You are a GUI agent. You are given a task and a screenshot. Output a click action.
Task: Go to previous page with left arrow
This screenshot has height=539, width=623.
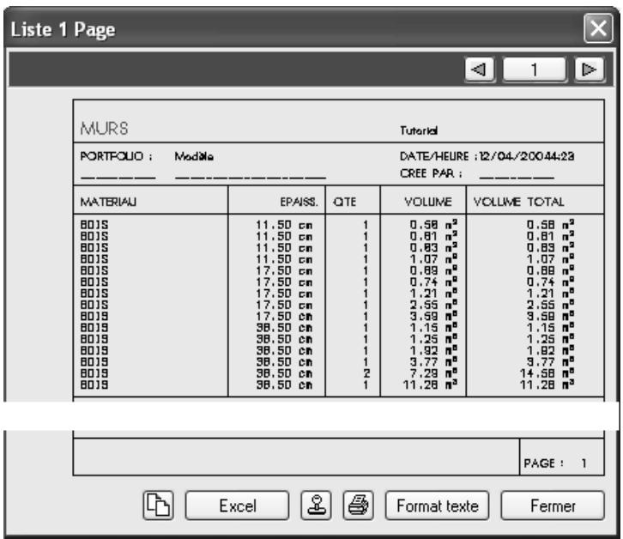(x=480, y=70)
